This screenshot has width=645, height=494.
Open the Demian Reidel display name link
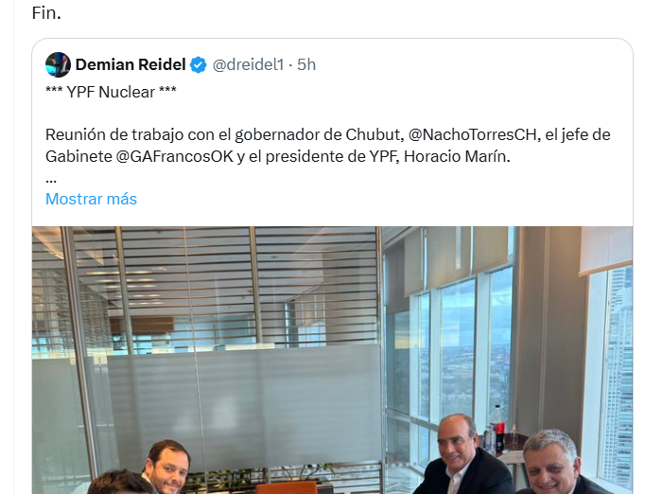tap(130, 64)
